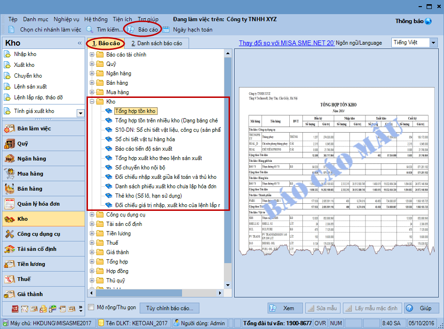Open the Tiếng Việt language dropdown
This screenshot has width=444, height=329.
pyautogui.click(x=433, y=42)
